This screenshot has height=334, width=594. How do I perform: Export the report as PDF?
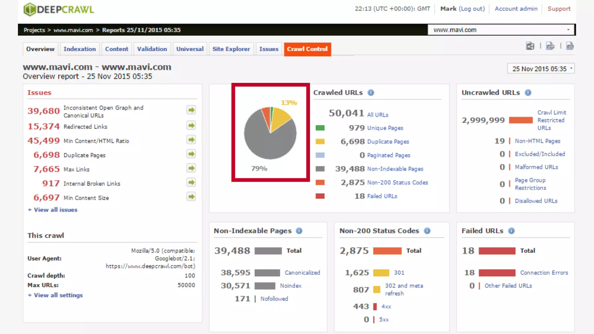[550, 46]
